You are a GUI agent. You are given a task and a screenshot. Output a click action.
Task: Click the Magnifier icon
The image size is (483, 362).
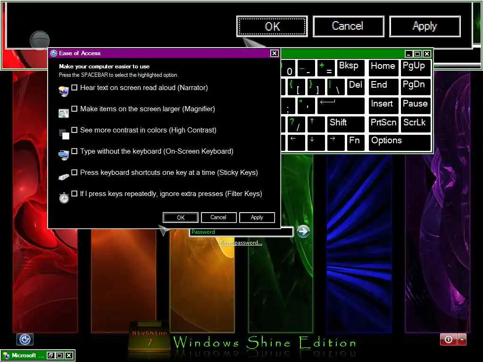point(64,113)
